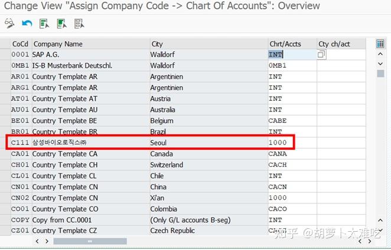Click the Cty ch/act column header
Screen dimensions: 391x250
tap(334, 44)
